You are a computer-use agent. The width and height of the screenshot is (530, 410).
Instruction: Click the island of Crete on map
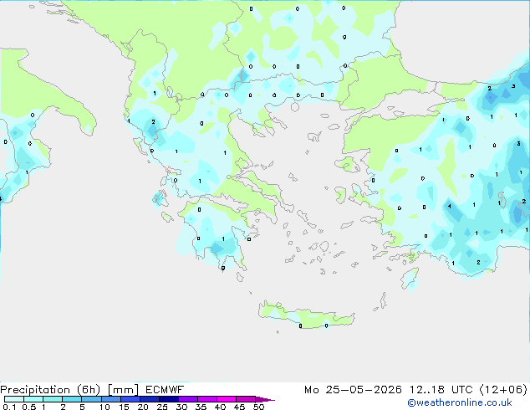coord(306,315)
